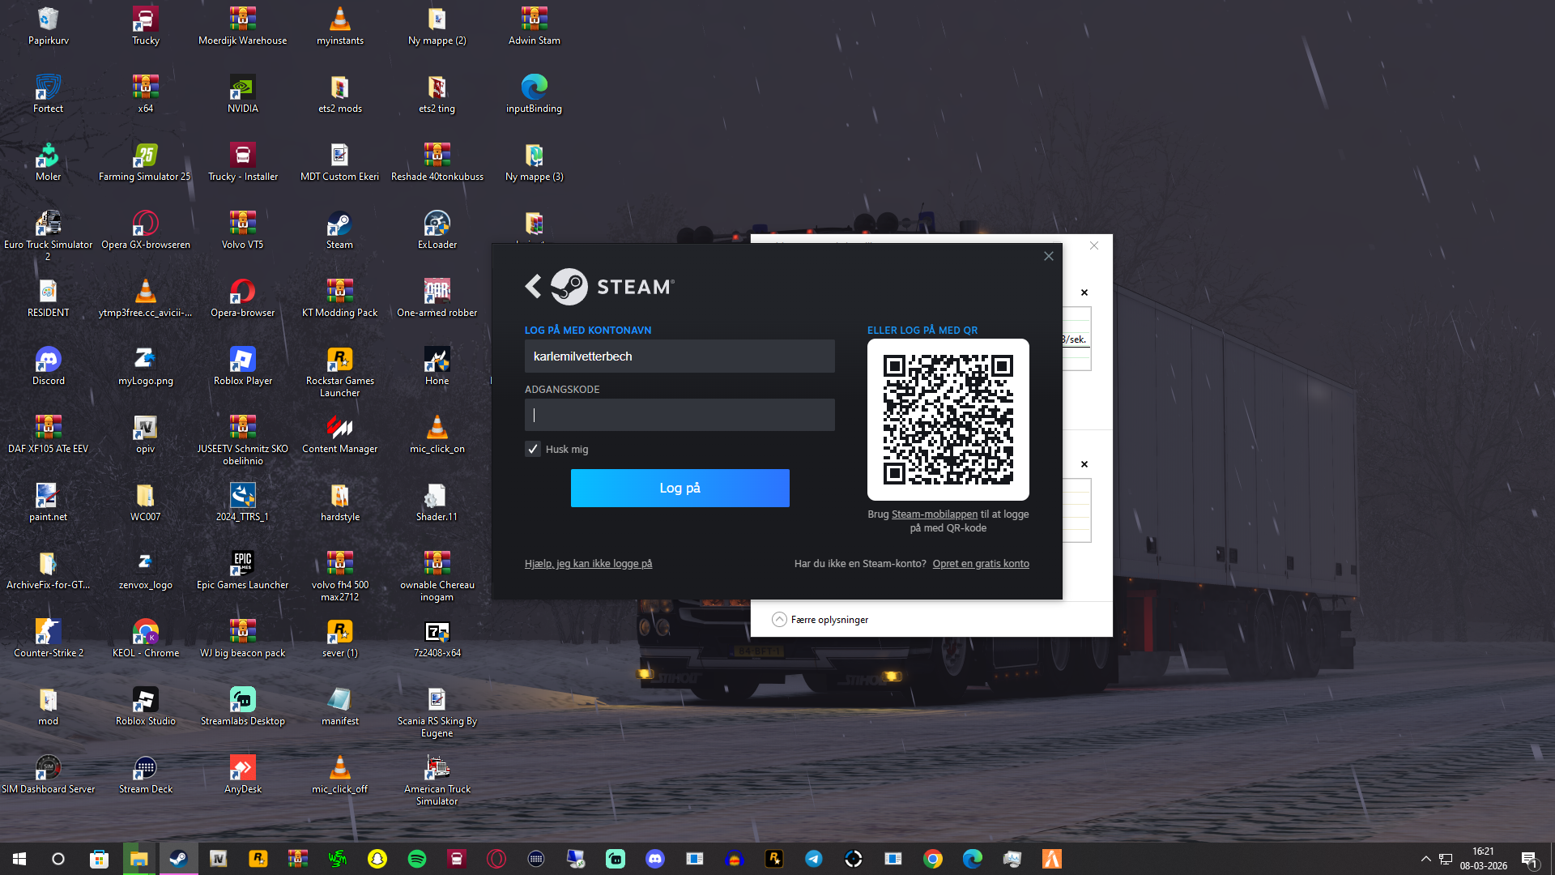Open the Rockstar Games Launcher icon
Image resolution: width=1555 pixels, height=875 pixels.
click(339, 361)
